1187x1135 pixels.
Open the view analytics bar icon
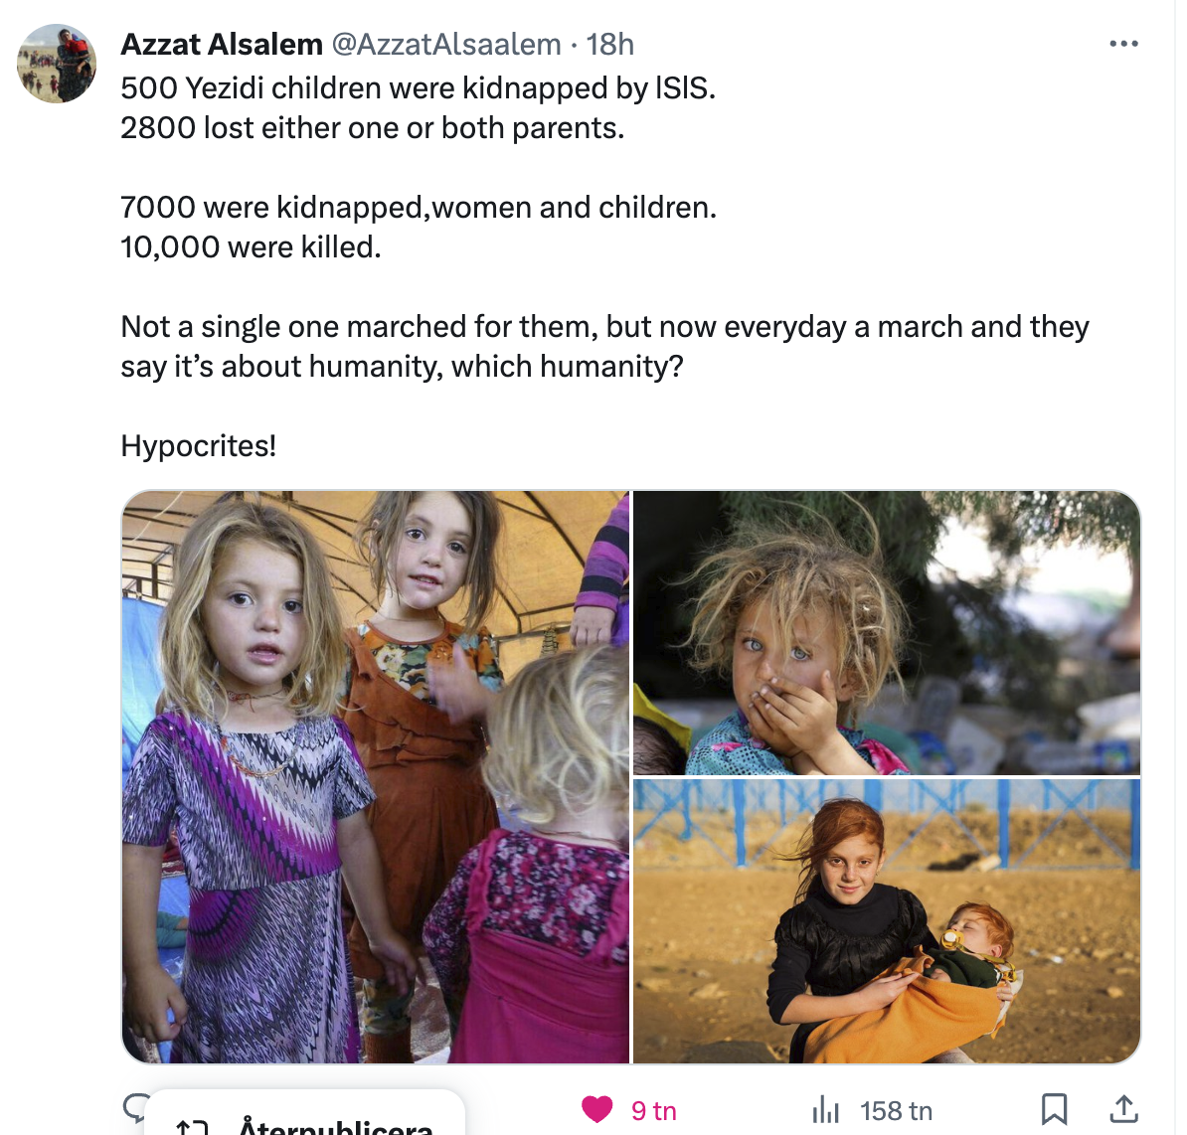(825, 1109)
